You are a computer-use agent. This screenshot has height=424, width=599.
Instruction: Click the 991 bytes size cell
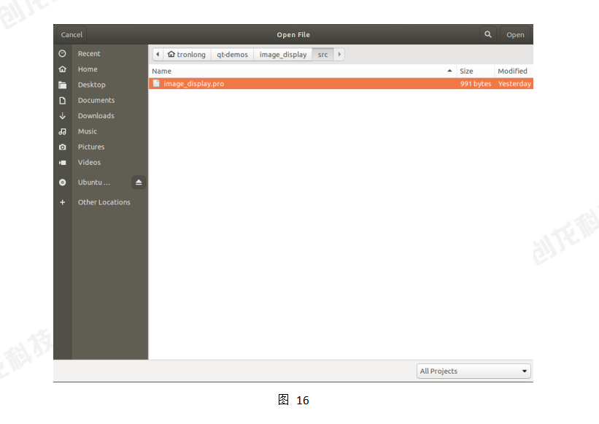[476, 84]
